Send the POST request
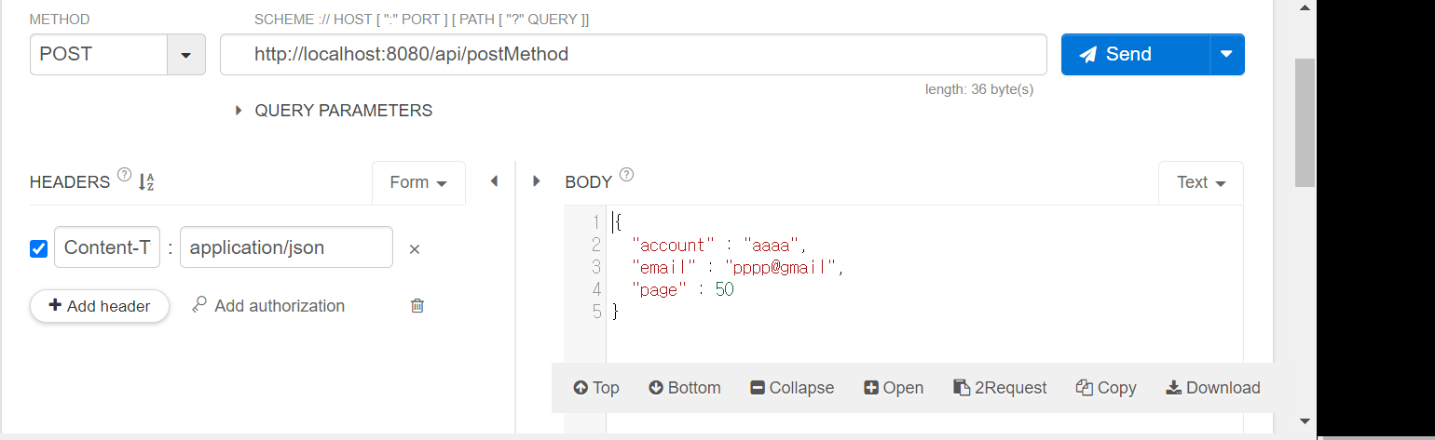This screenshot has width=1435, height=440. [1135, 54]
